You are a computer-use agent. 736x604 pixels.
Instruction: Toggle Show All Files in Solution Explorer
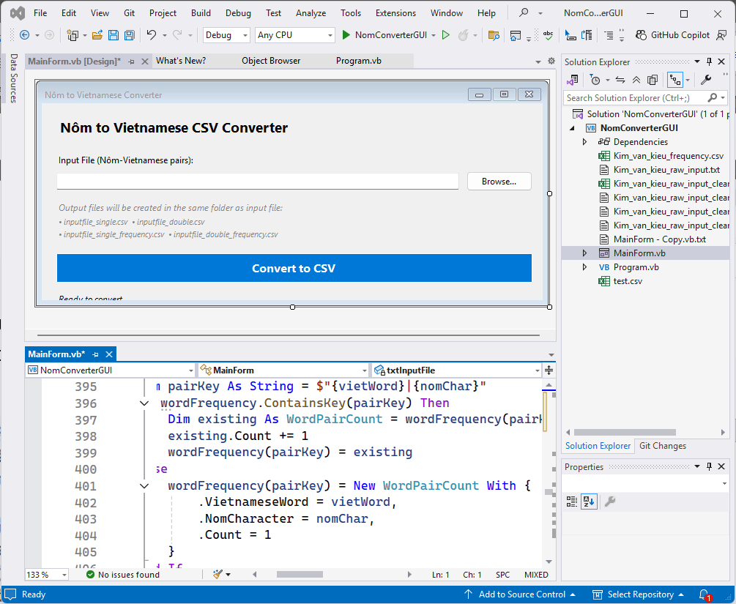point(653,80)
